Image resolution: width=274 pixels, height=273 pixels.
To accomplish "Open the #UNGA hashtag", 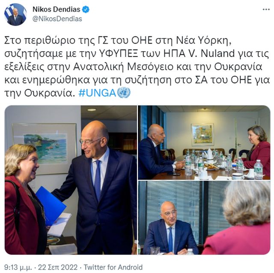I will click(x=97, y=93).
